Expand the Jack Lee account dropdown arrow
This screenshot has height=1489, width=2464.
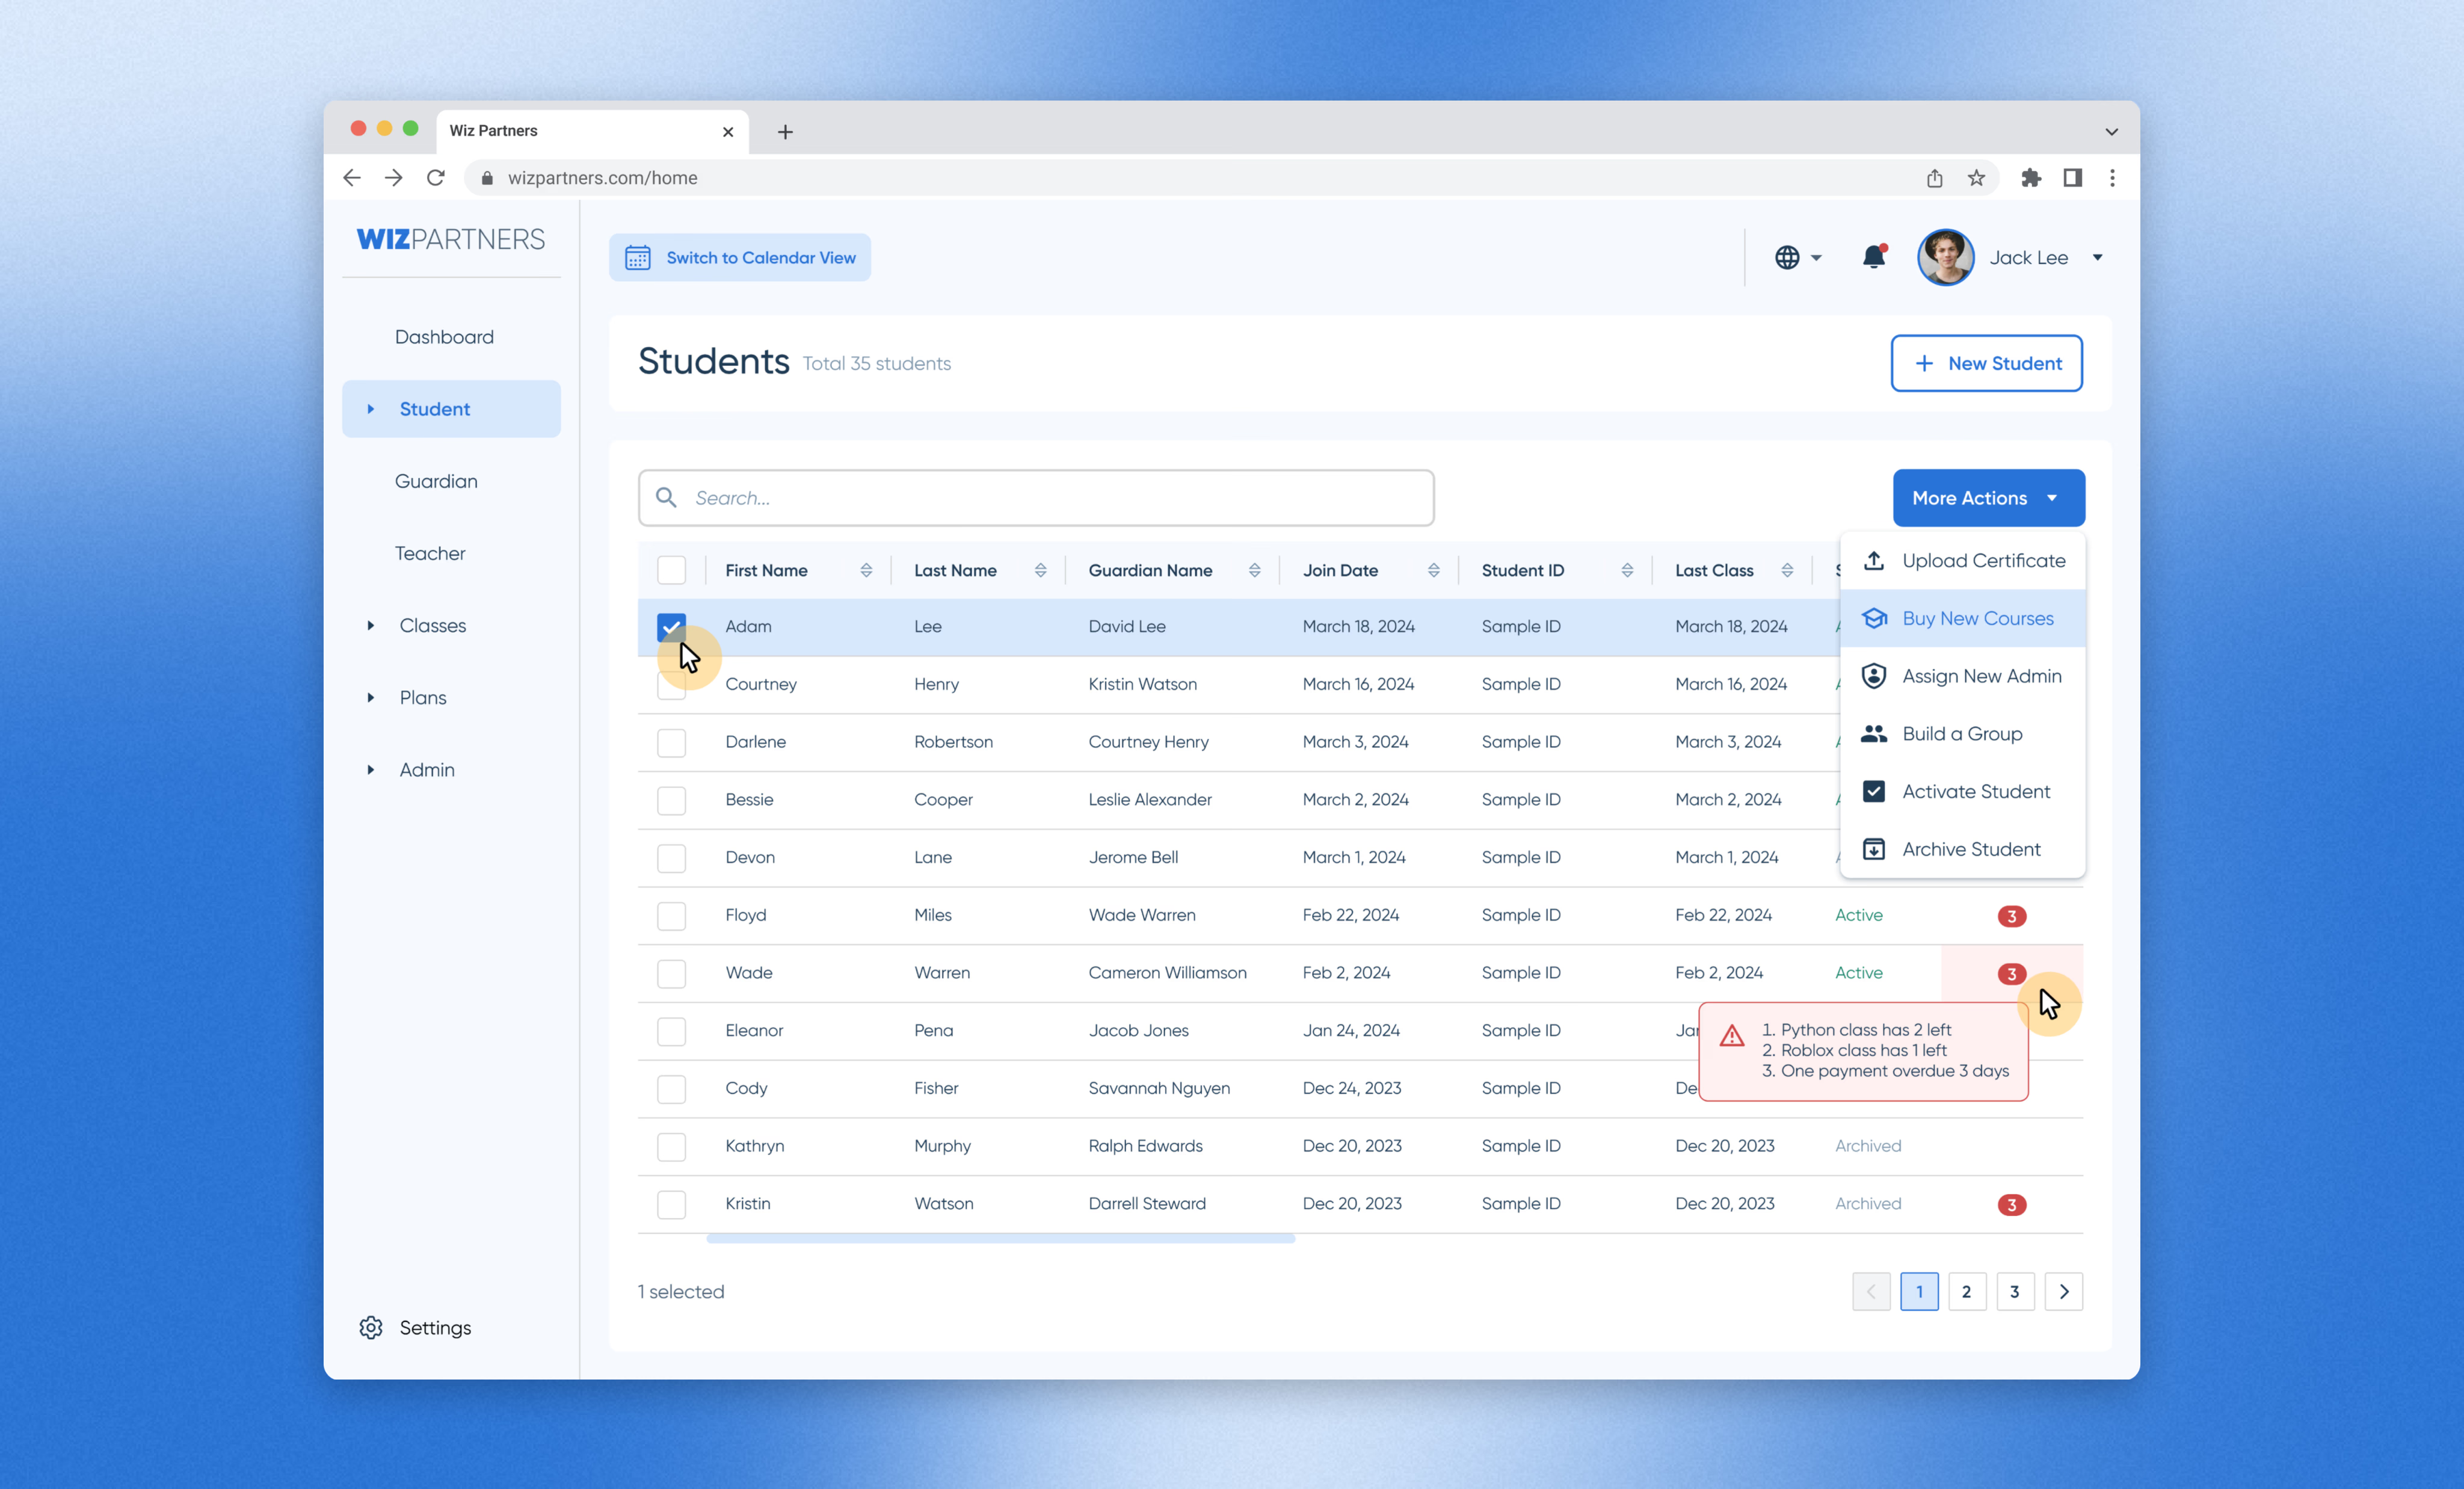pos(2097,257)
